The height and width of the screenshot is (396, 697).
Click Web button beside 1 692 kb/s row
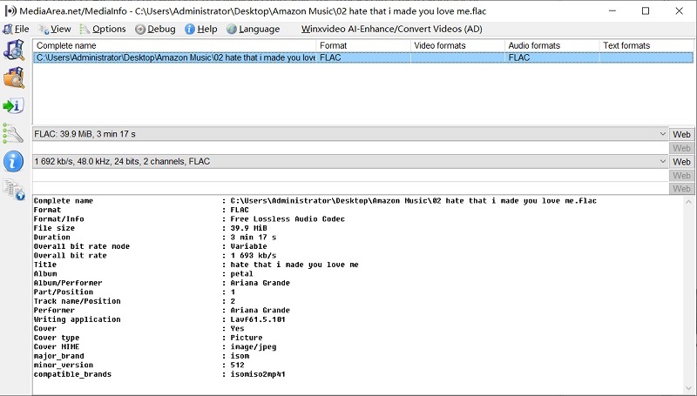pyautogui.click(x=681, y=162)
